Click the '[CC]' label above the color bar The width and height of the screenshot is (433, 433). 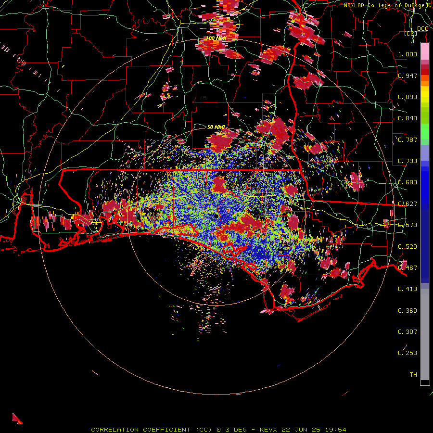point(411,33)
